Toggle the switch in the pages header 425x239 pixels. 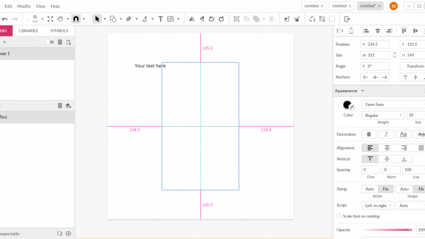[50, 42]
